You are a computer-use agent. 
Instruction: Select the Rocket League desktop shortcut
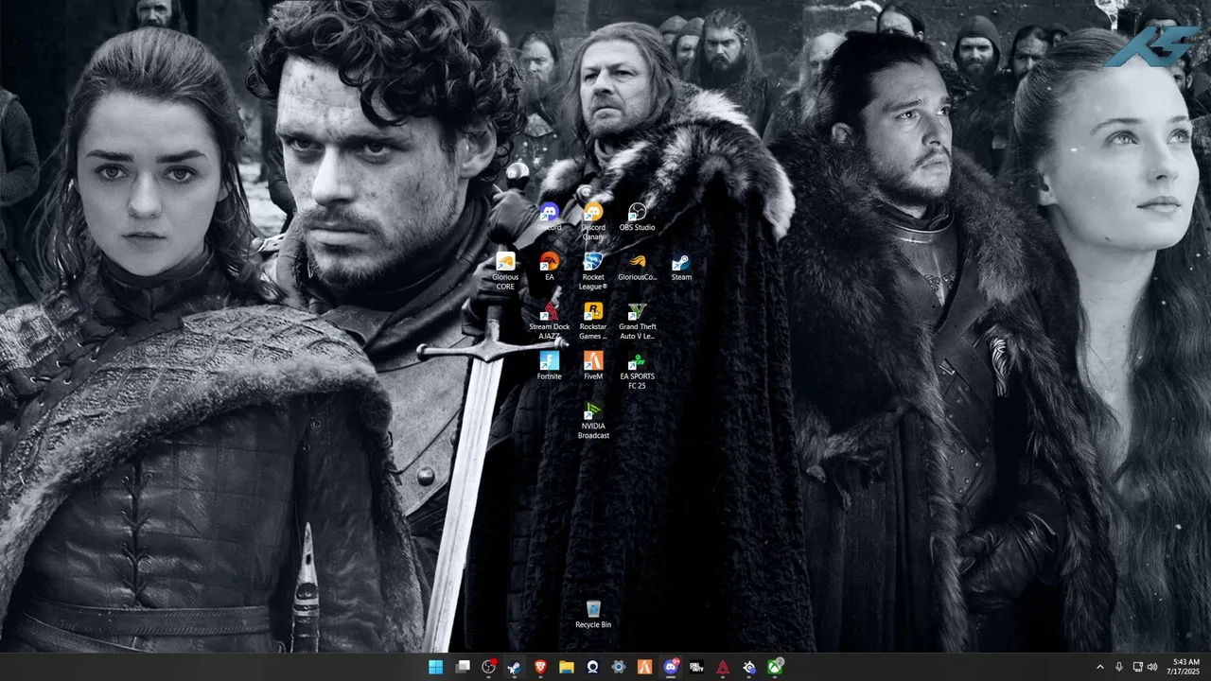click(593, 271)
